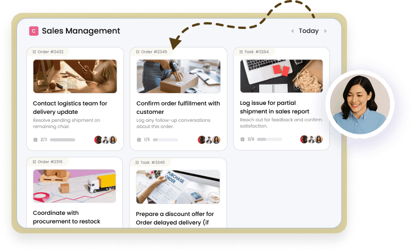
Task: Click the list icon beside Order #2432
Action: [34, 52]
